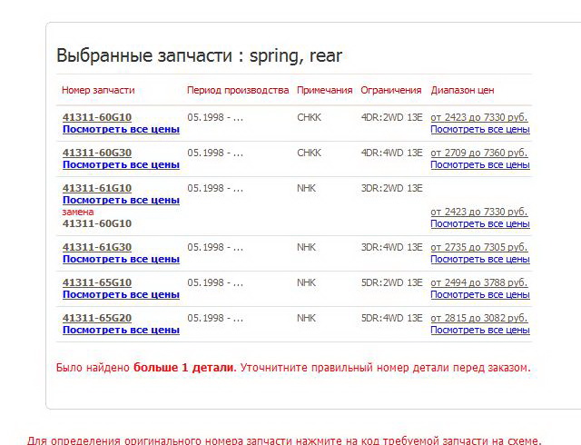
Task: Click part number link 41311-60G30
Action: pos(96,153)
